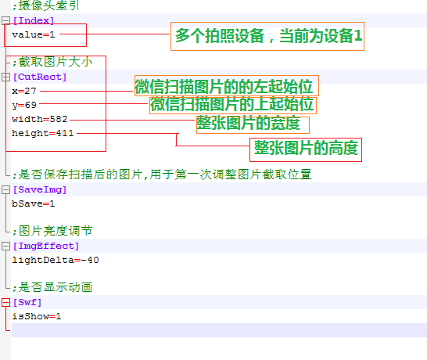The width and height of the screenshot is (427, 360).
Task: Click the comment ;摄像头索引 at the top
Action: [x=45, y=5]
